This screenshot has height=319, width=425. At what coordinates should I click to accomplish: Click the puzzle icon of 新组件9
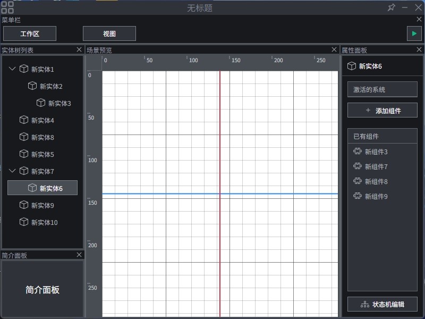(x=358, y=196)
